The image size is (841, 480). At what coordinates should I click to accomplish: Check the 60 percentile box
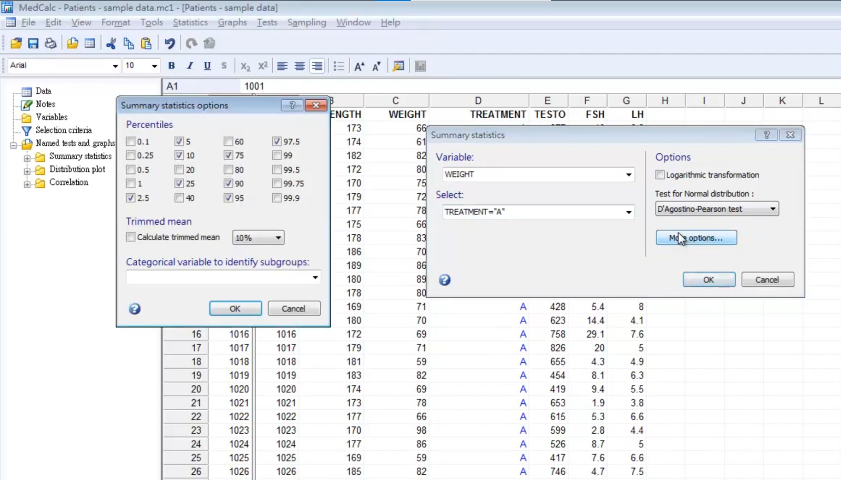pos(228,141)
